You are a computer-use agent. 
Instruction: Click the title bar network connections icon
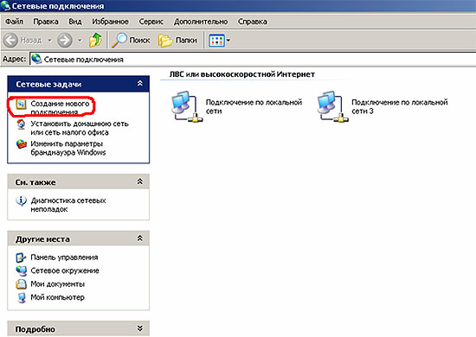click(5, 6)
